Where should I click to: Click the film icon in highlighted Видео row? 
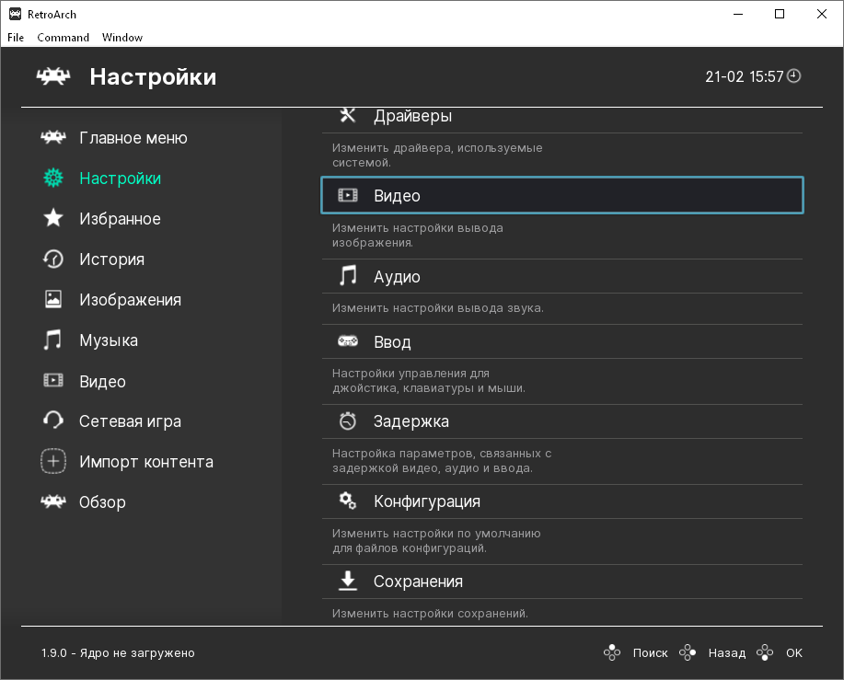pyautogui.click(x=348, y=195)
